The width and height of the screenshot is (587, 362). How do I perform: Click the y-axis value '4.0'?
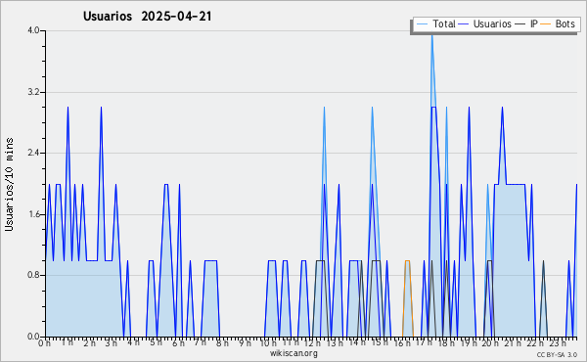pos(33,30)
